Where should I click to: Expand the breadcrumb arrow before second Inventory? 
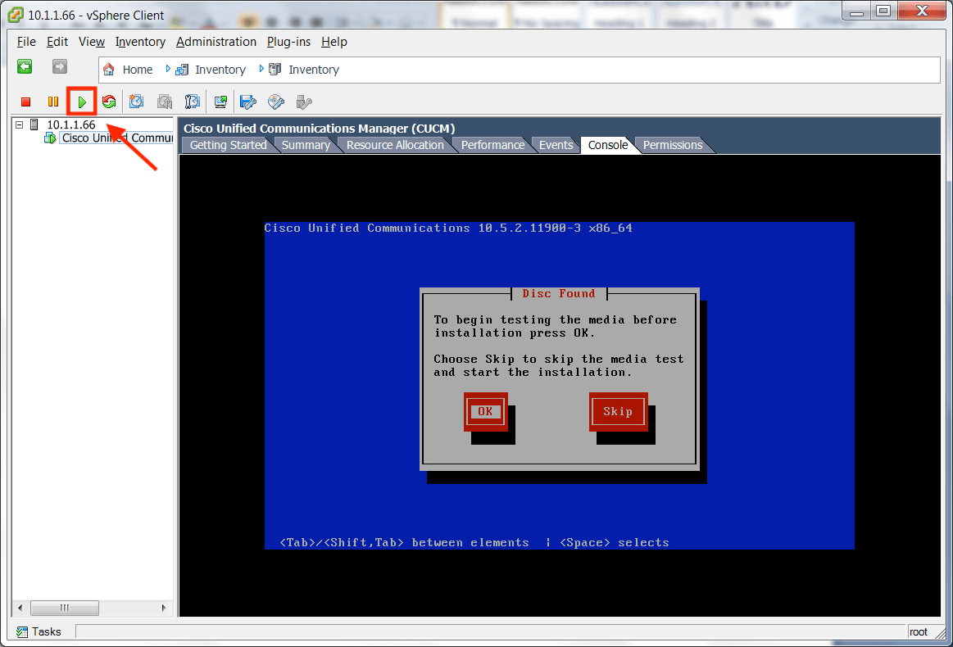click(261, 70)
